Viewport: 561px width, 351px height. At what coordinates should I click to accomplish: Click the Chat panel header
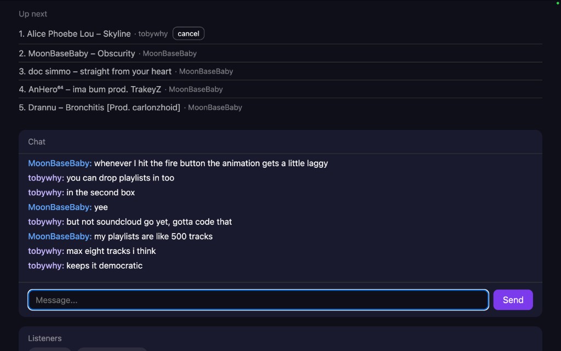[x=37, y=141]
